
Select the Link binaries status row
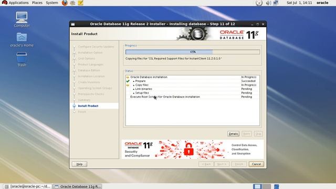[x=193, y=89]
